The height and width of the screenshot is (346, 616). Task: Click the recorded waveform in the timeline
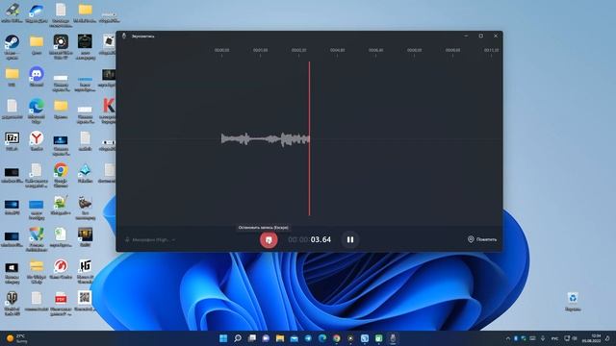point(266,138)
